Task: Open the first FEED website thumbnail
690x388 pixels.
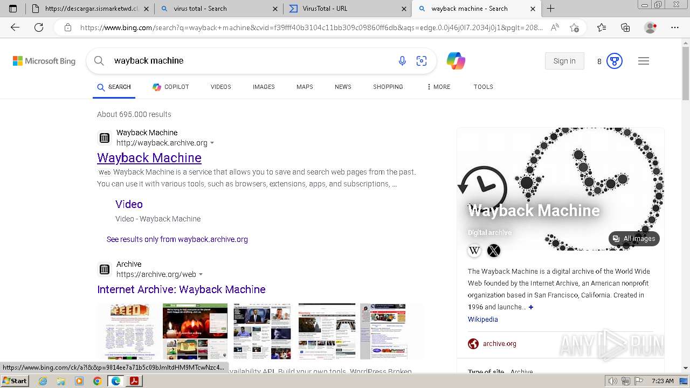Action: pos(128,331)
